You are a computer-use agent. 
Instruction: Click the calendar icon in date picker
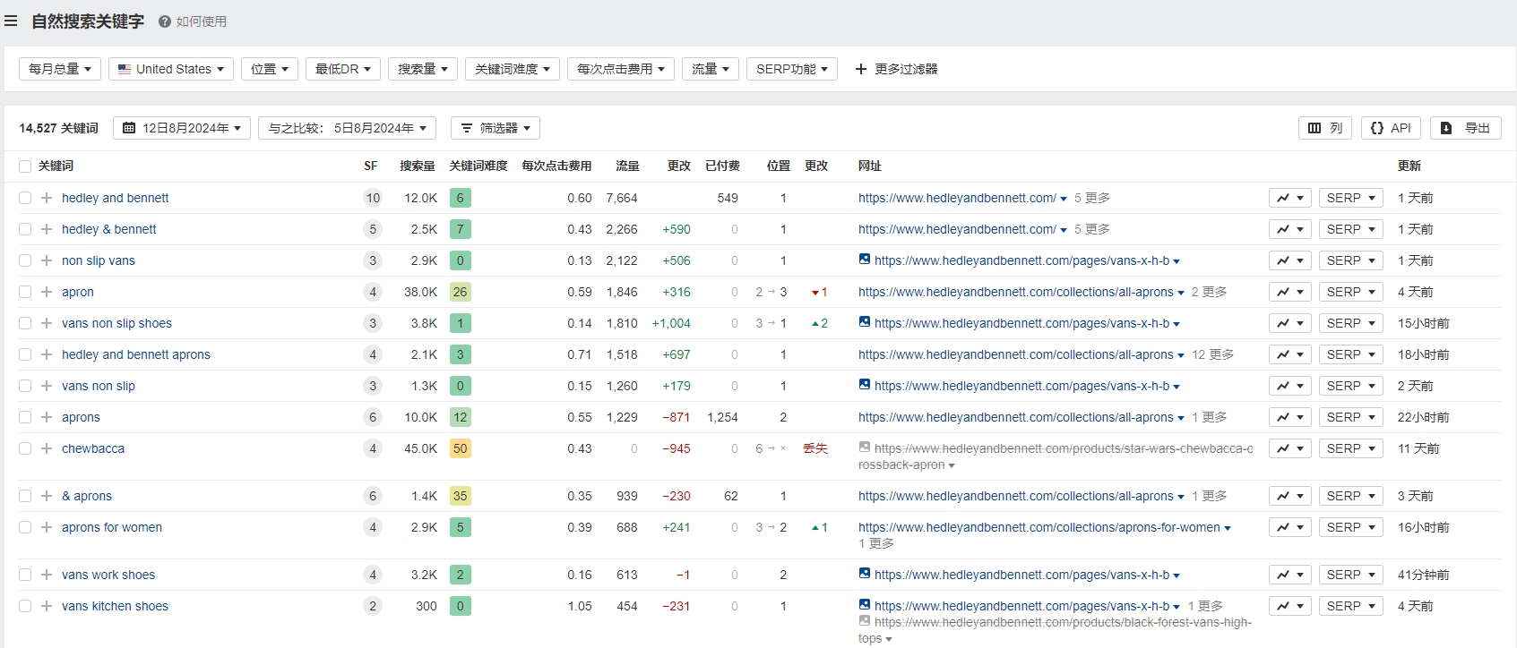click(x=129, y=128)
